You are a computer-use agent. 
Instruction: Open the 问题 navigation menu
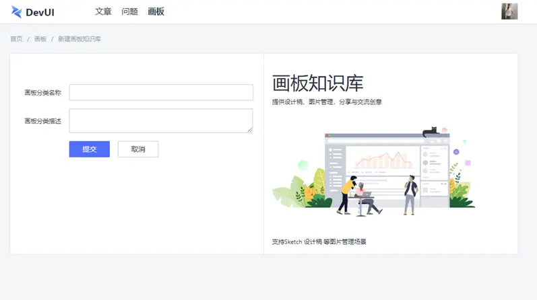[129, 11]
